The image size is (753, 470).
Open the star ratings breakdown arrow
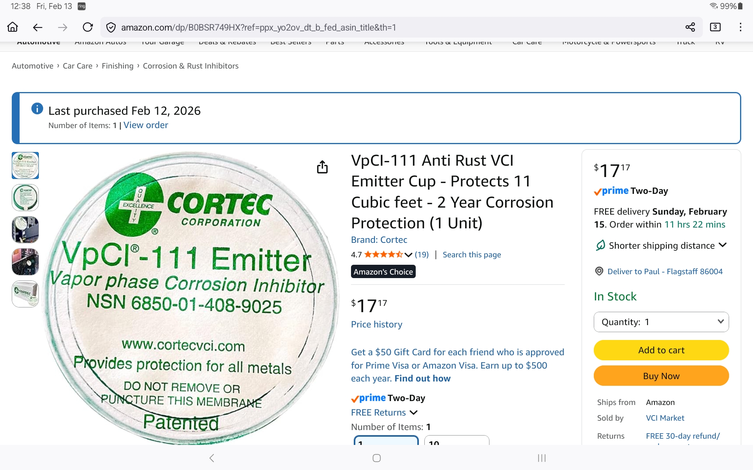click(x=408, y=255)
